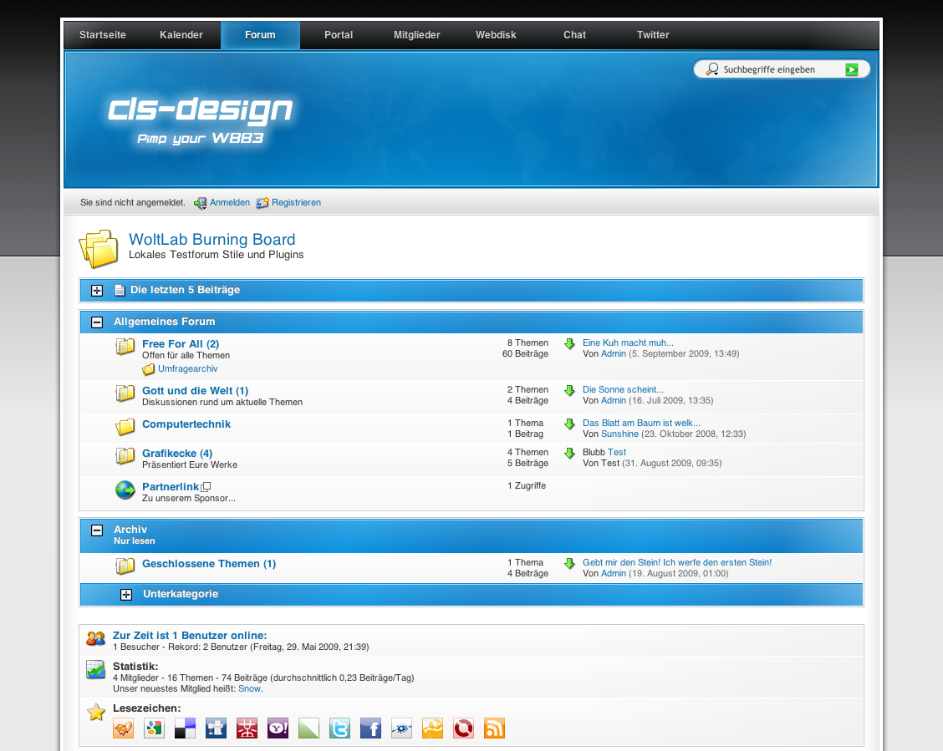943x751 pixels.
Task: Share via the Twitter bookmark icon
Action: click(339, 728)
